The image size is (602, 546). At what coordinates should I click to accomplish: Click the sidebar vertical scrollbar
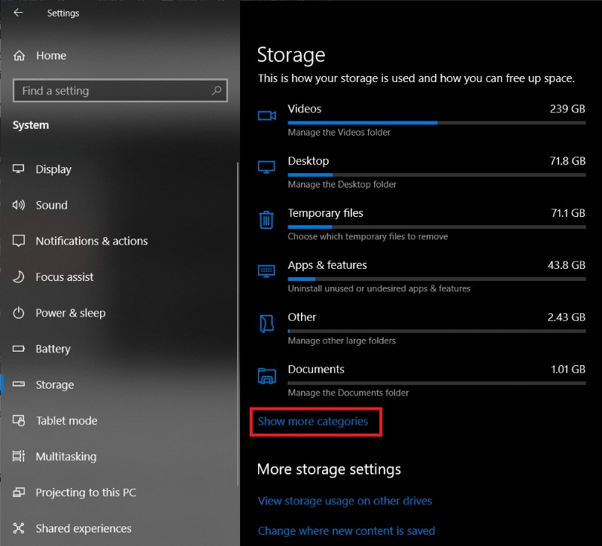pyautogui.click(x=238, y=324)
